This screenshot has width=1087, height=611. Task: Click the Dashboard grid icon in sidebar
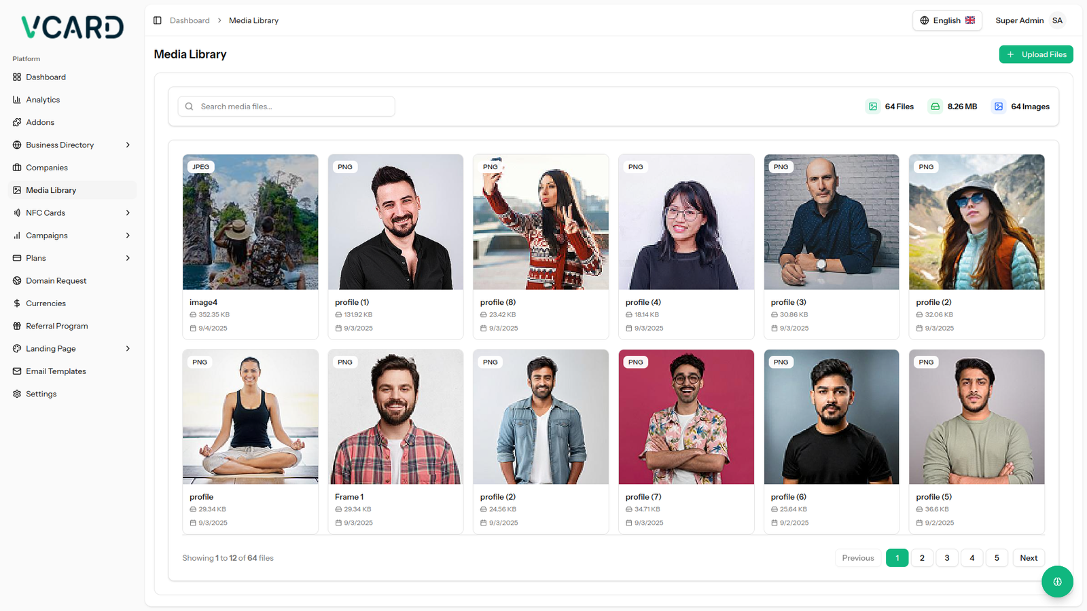[17, 77]
